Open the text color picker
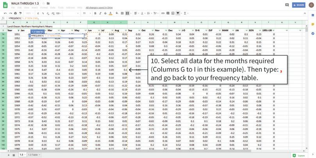 pos(110,13)
